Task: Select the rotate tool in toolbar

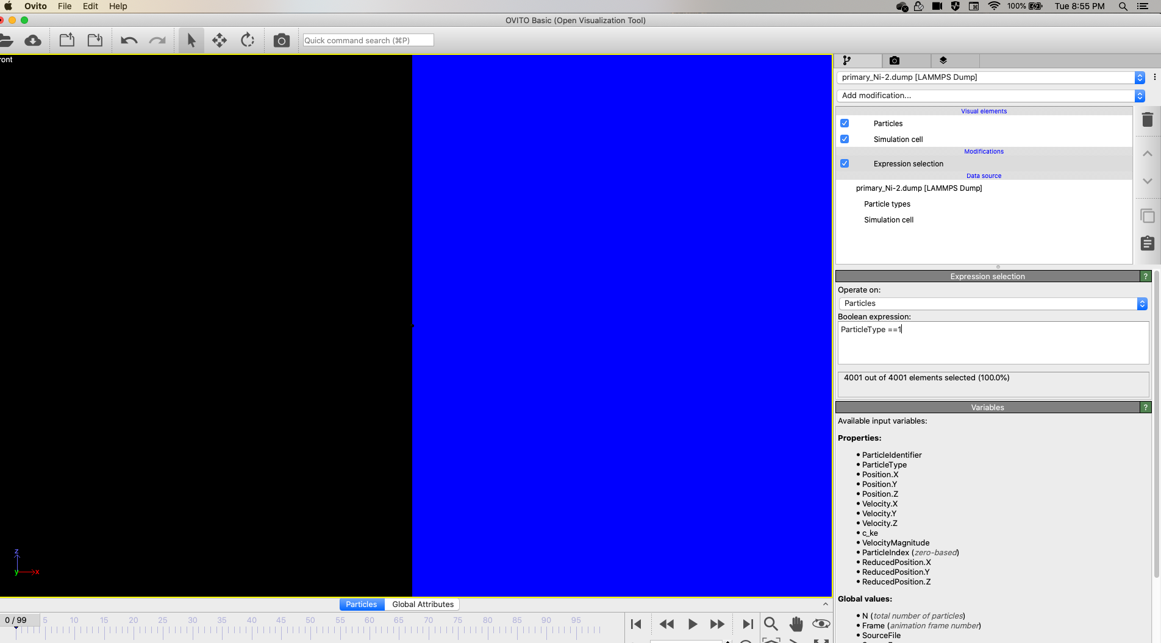Action: coord(248,41)
